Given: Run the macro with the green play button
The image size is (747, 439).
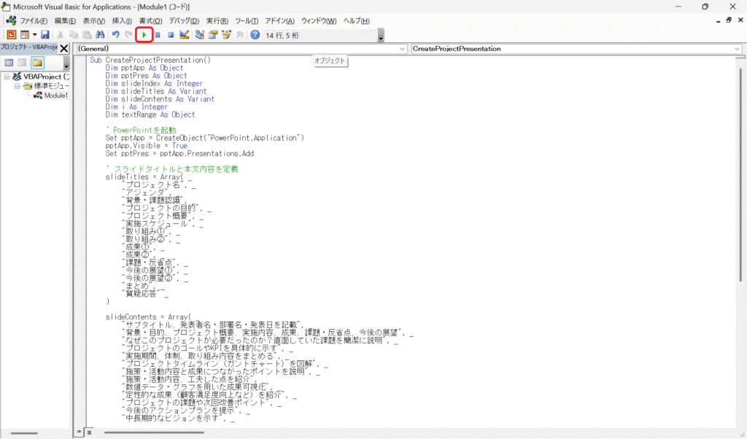Looking at the screenshot, I should pyautogui.click(x=144, y=35).
